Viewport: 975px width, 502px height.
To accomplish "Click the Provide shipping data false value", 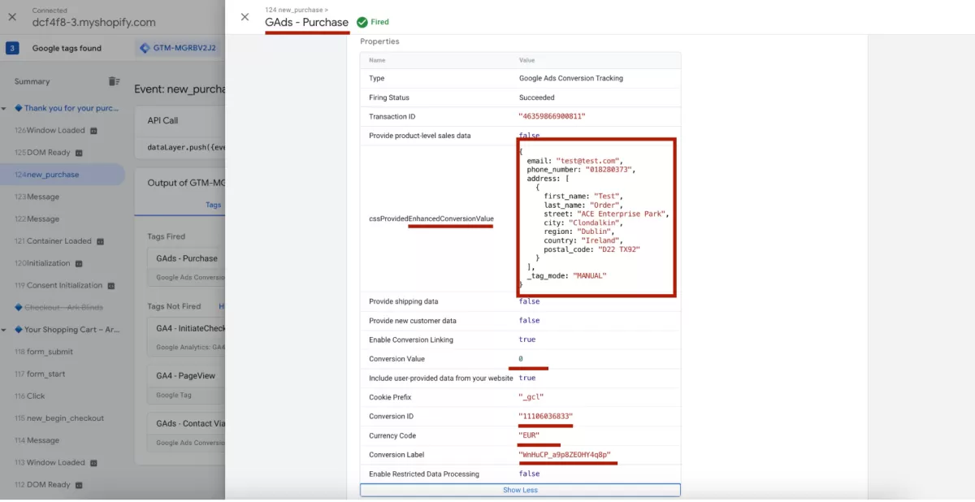I will [529, 301].
